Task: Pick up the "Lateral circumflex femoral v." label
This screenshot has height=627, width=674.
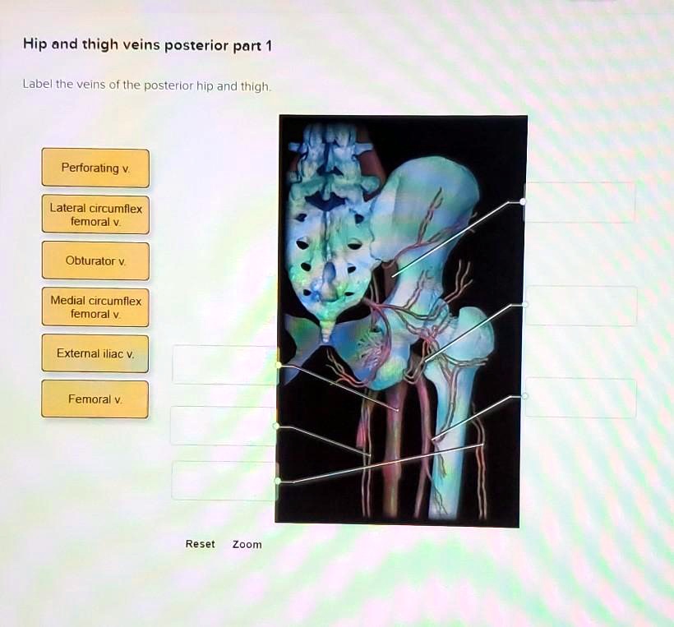Action: pyautogui.click(x=95, y=214)
